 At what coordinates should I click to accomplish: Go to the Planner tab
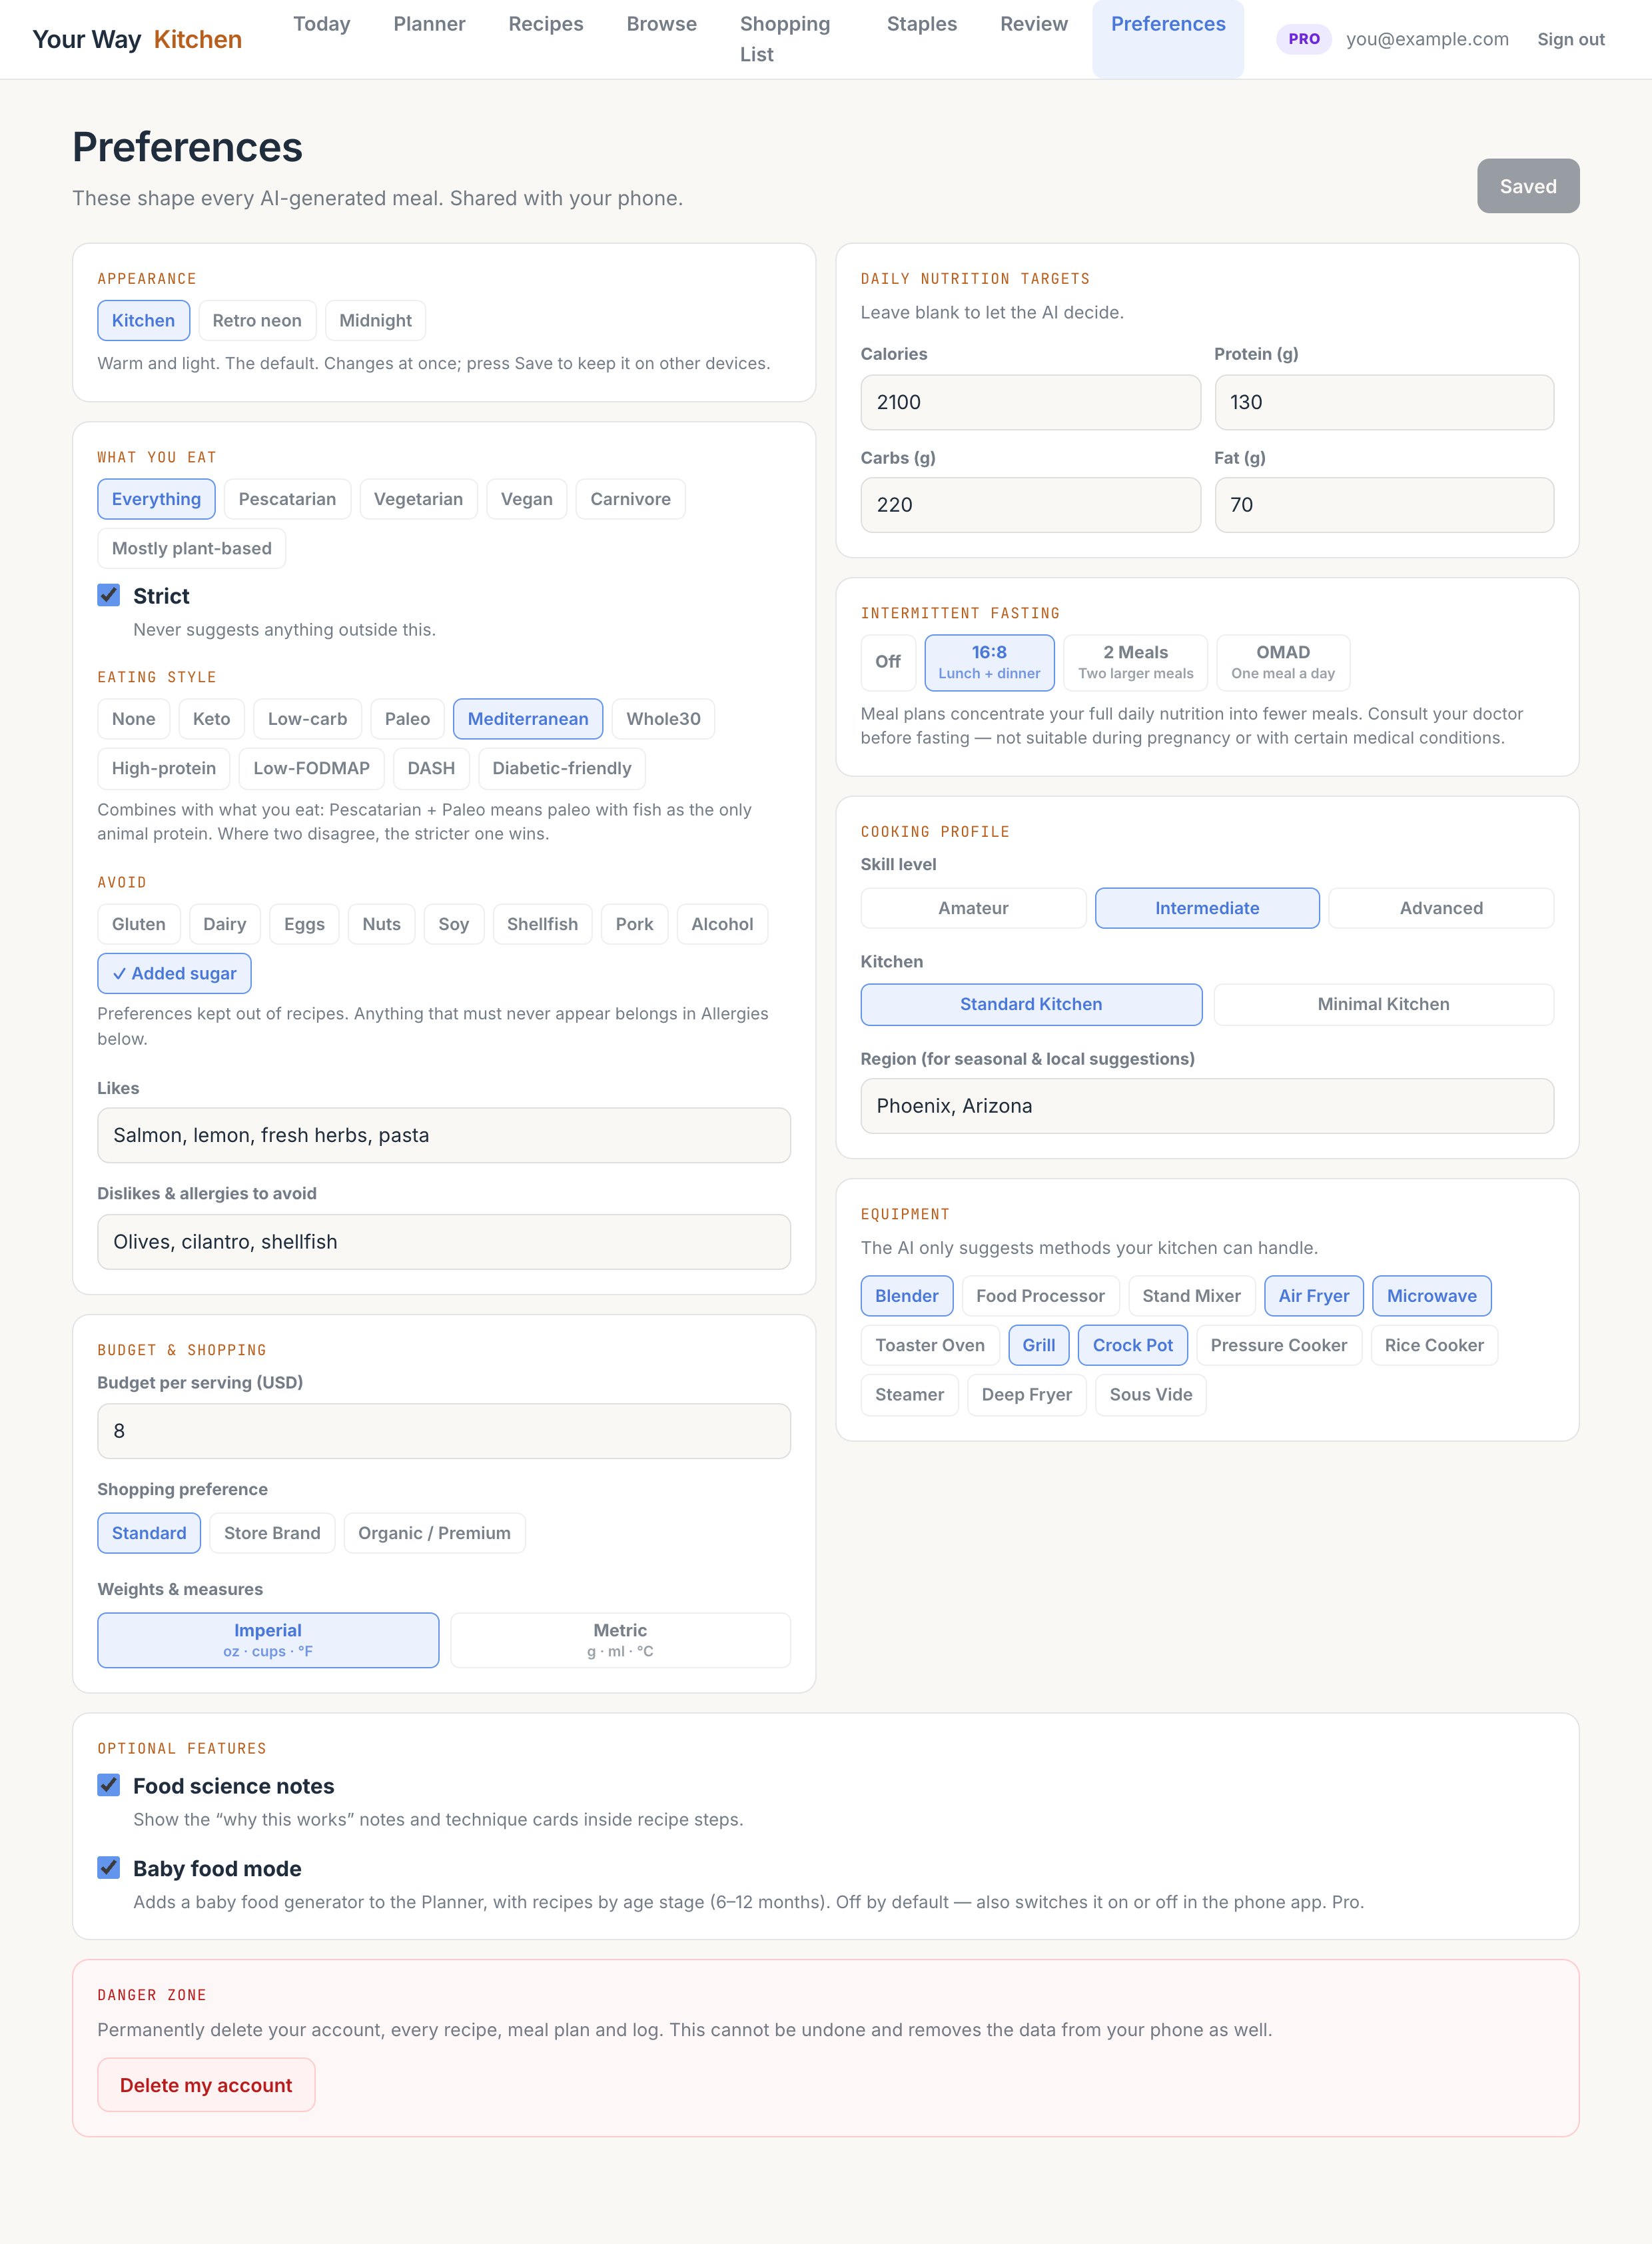(x=429, y=24)
